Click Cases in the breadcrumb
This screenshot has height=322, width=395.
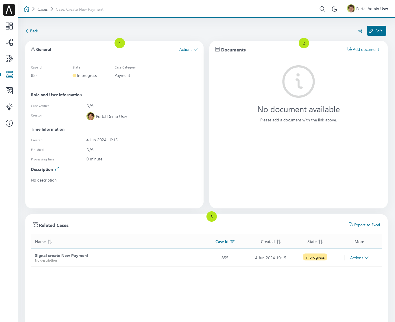43,9
